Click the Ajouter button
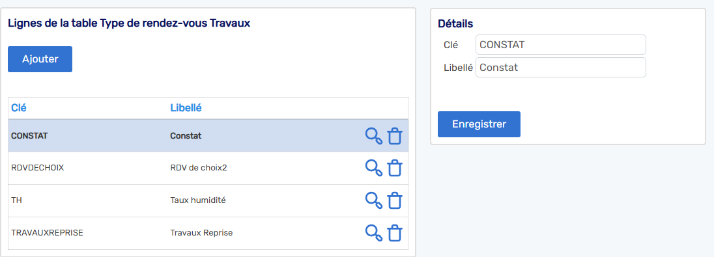Image resolution: width=714 pixels, height=257 pixels. (40, 59)
